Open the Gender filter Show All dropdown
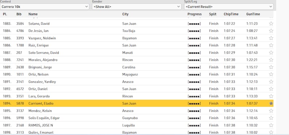This screenshot has height=135, width=289. pyautogui.click(x=137, y=6)
